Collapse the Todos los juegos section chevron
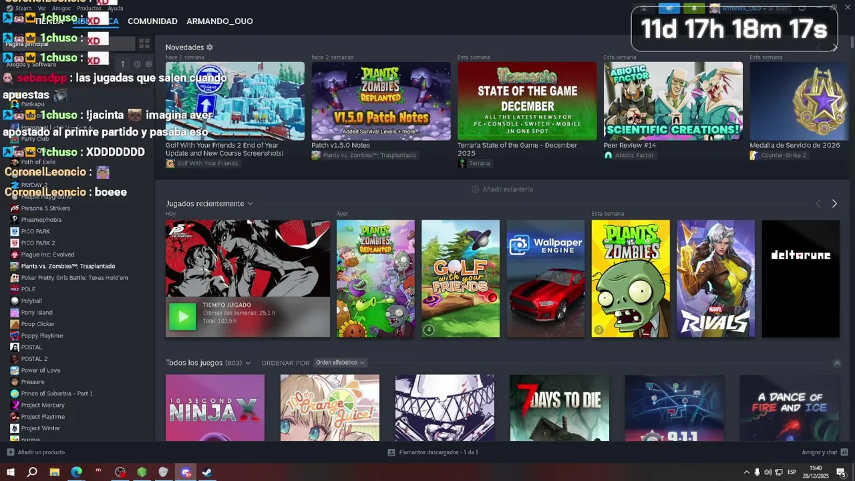855x481 pixels. pos(837,363)
